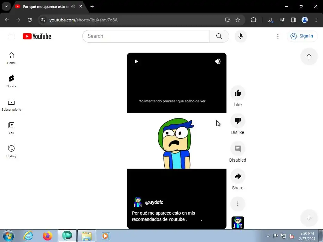Click the magnifying glass search button
323x242 pixels.
[x=219, y=36]
